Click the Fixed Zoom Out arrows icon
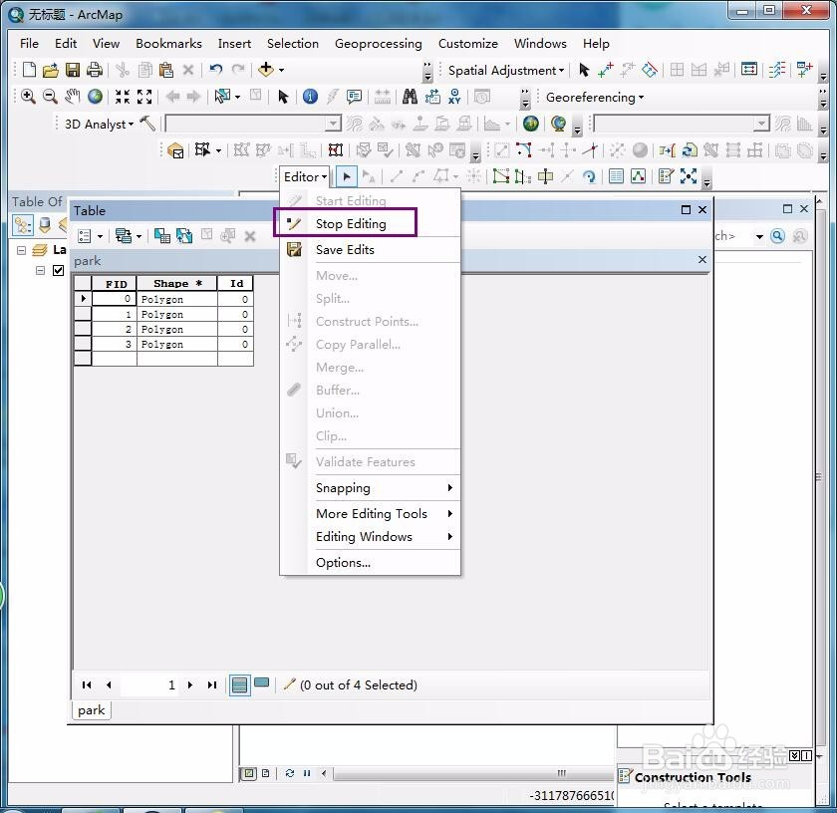The width and height of the screenshot is (837, 813). tap(144, 96)
